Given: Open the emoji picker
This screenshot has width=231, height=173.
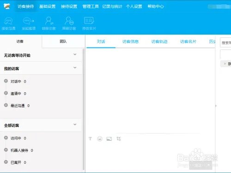Looking at the screenshot, I should (100, 139).
